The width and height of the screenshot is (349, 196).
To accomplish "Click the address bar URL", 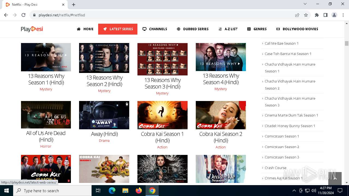I will [x=62, y=15].
